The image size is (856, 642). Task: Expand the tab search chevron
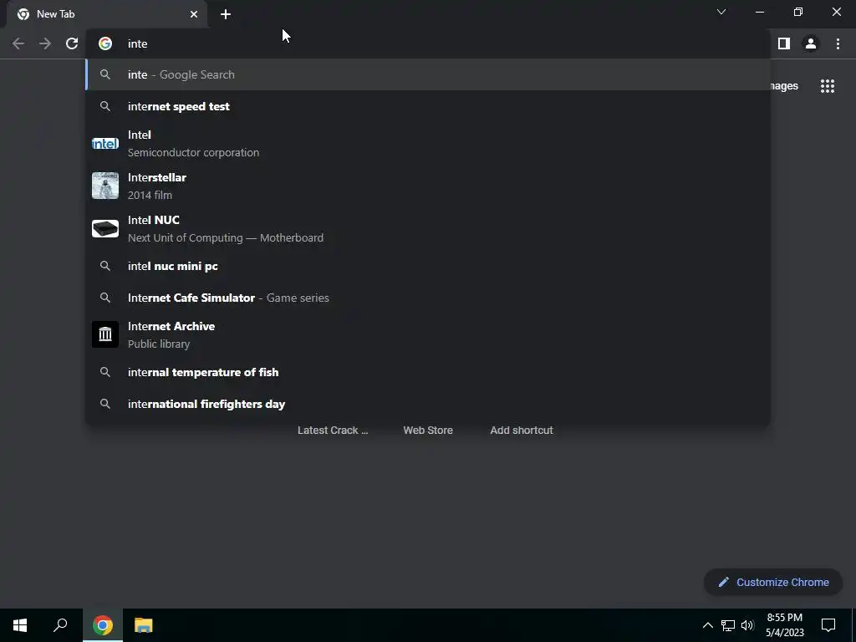point(721,12)
